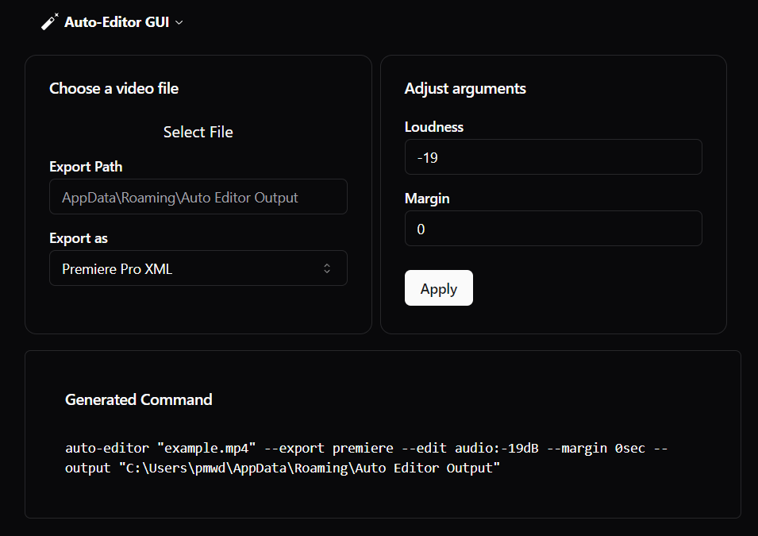
Task: Focus the Margin input field
Action: (553, 229)
